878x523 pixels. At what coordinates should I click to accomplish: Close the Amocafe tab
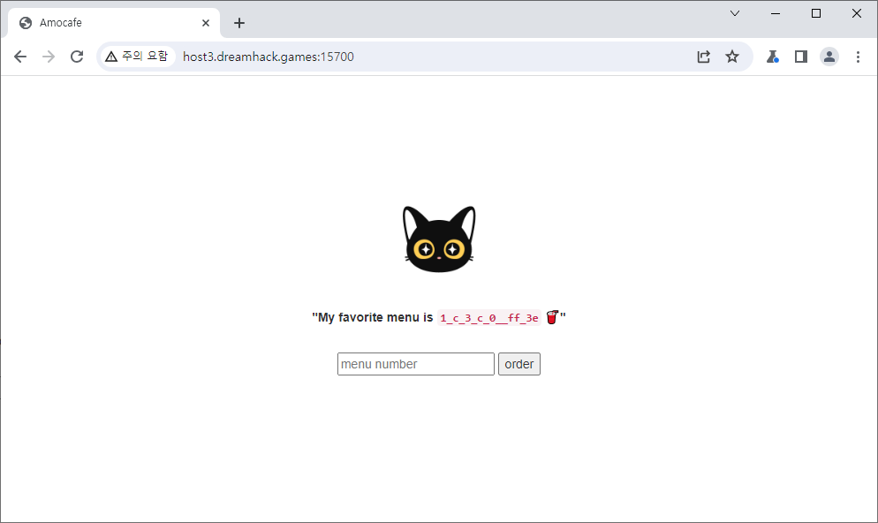(x=206, y=23)
